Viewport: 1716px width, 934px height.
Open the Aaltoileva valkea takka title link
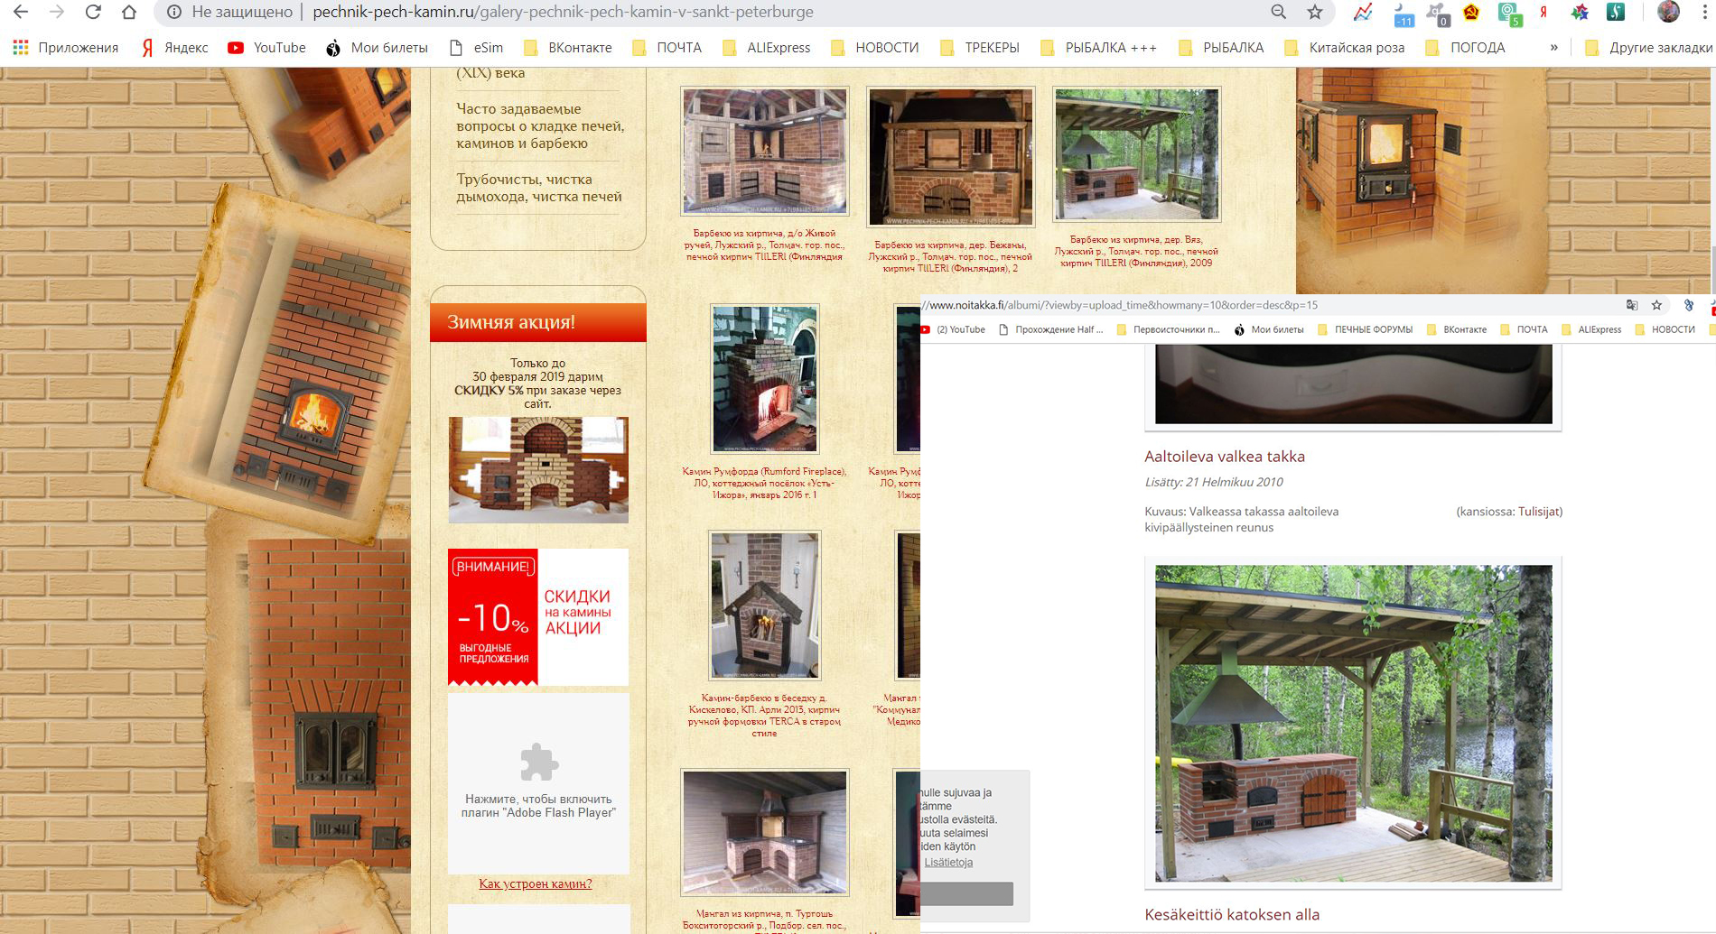(x=1224, y=456)
